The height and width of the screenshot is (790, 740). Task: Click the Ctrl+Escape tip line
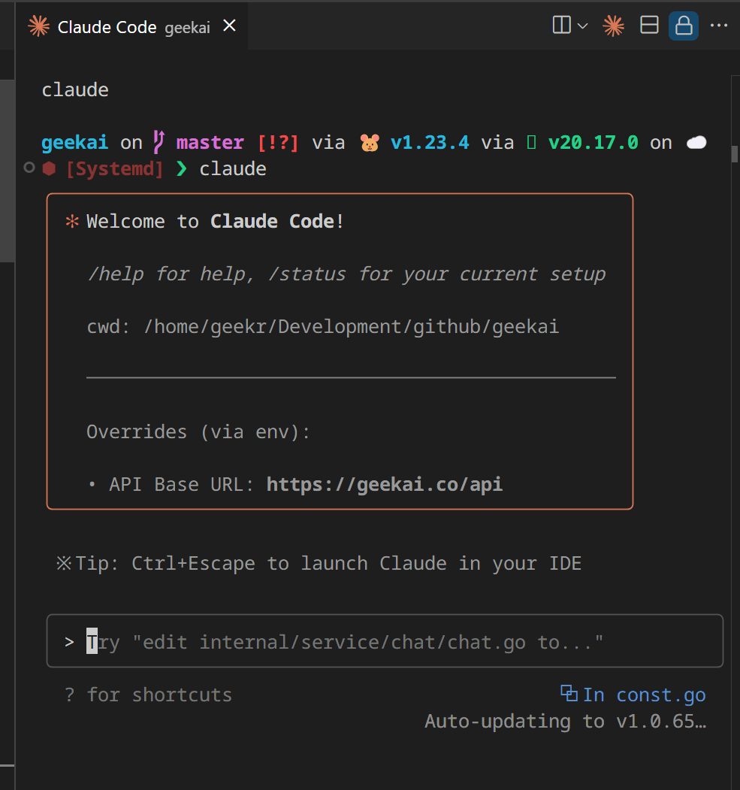pyautogui.click(x=319, y=563)
